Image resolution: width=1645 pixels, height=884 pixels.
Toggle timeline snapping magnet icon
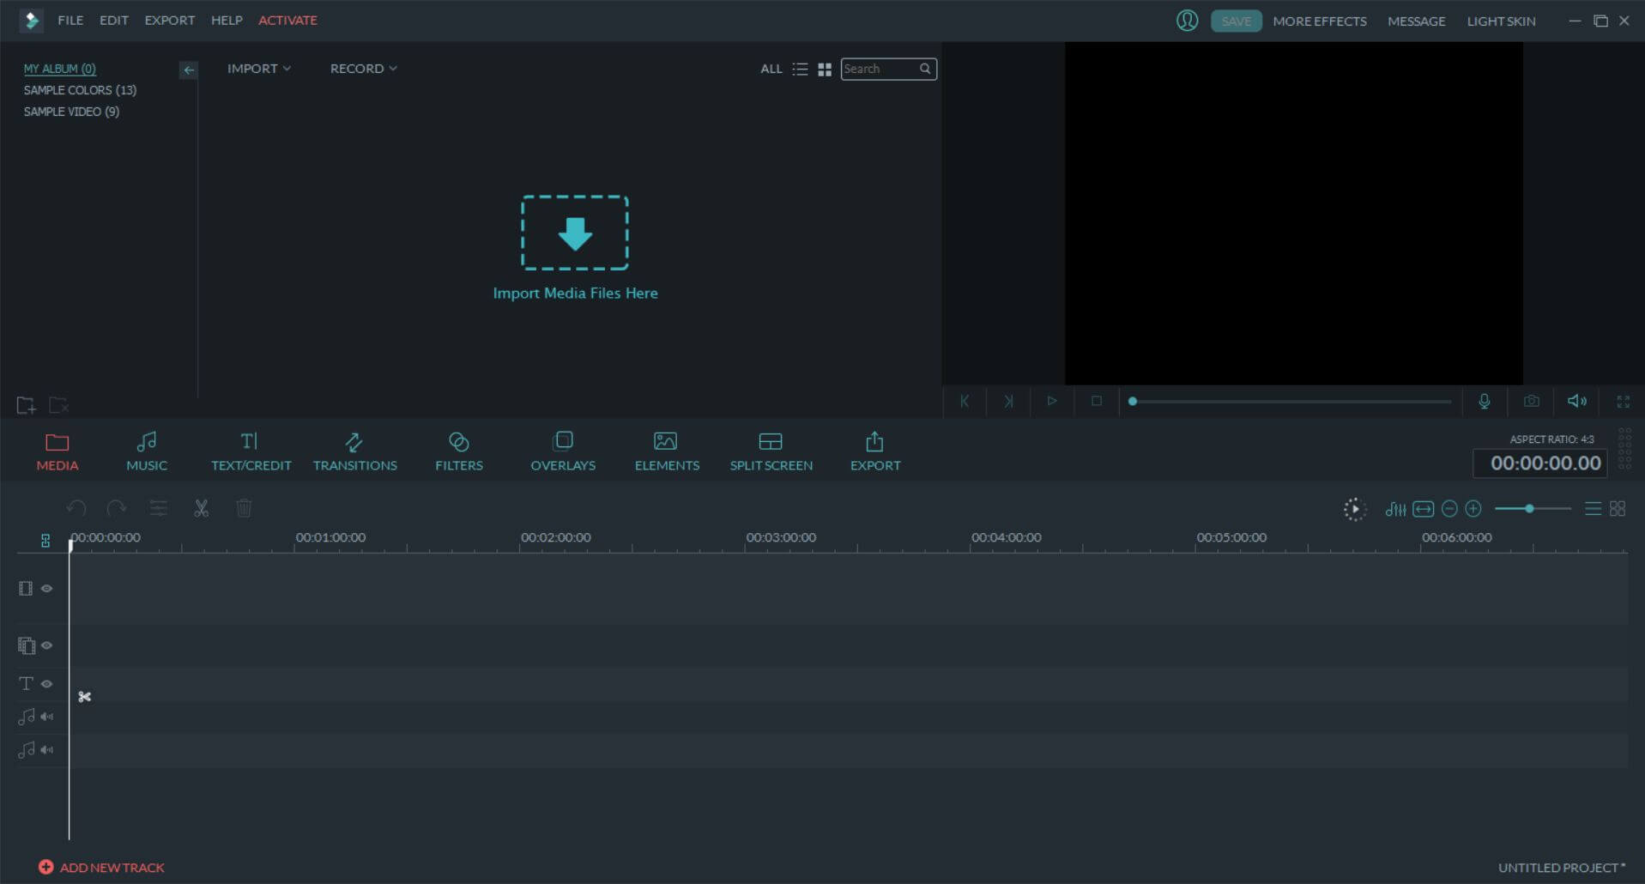point(45,541)
